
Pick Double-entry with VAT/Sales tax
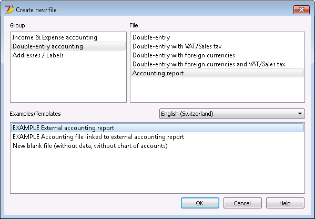pos(217,46)
